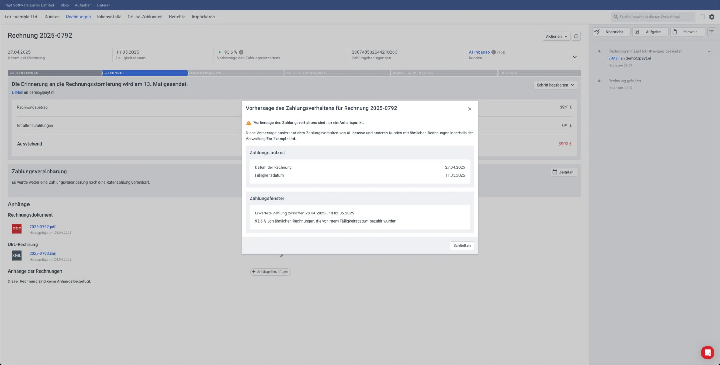Click the Rechnung geladen timeline entry
The image size is (720, 365).
pyautogui.click(x=624, y=81)
